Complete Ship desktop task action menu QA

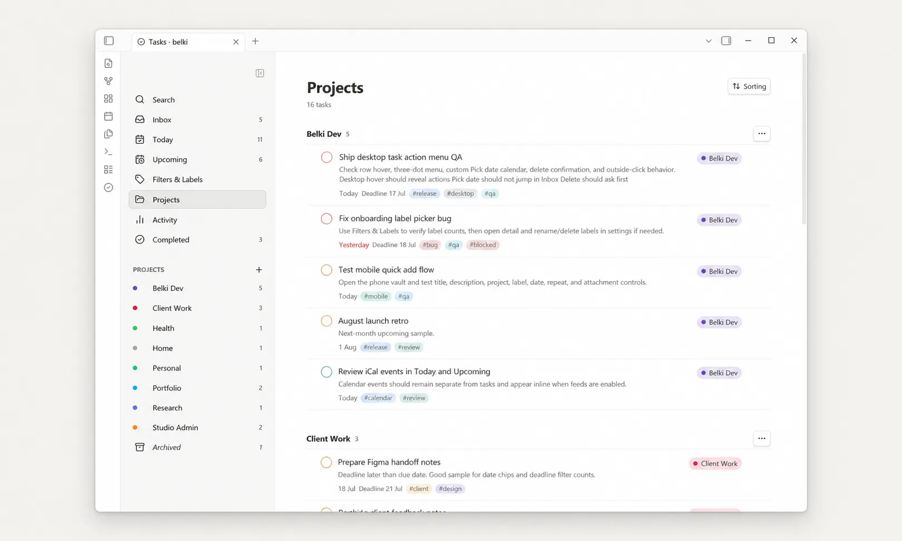tap(327, 158)
